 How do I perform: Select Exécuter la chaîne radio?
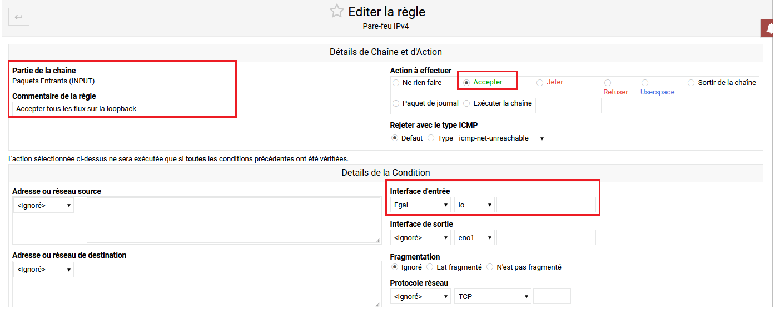[x=466, y=103]
